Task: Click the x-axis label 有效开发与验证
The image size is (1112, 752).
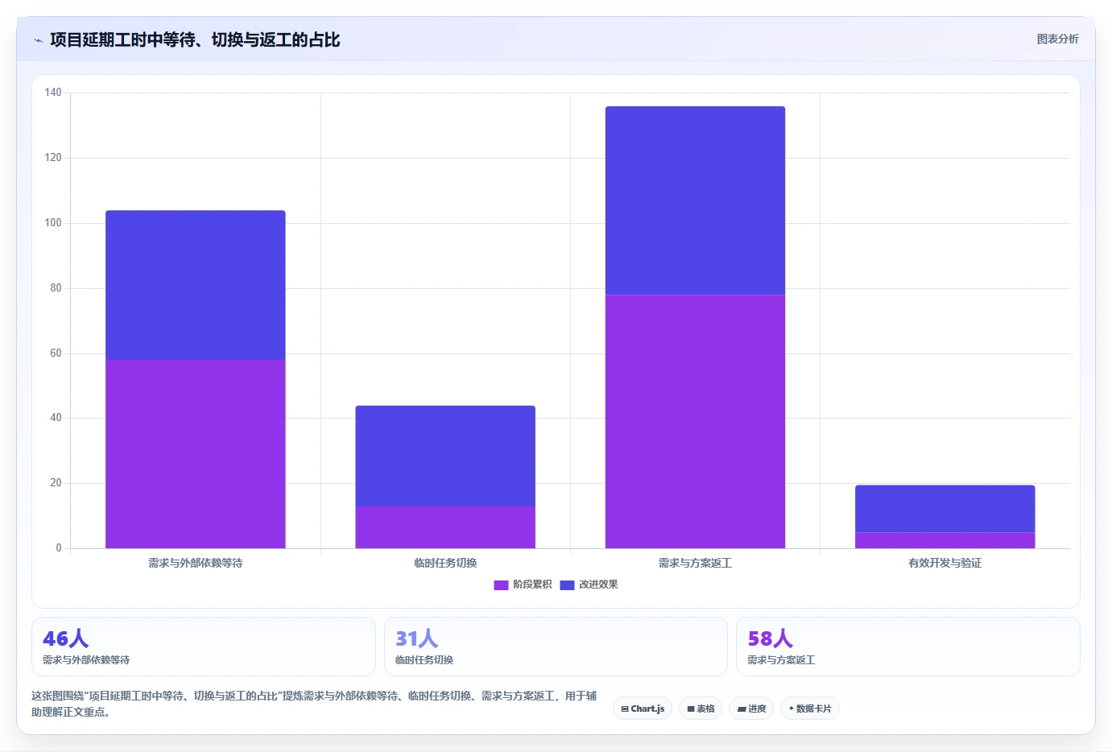Action: [x=945, y=563]
